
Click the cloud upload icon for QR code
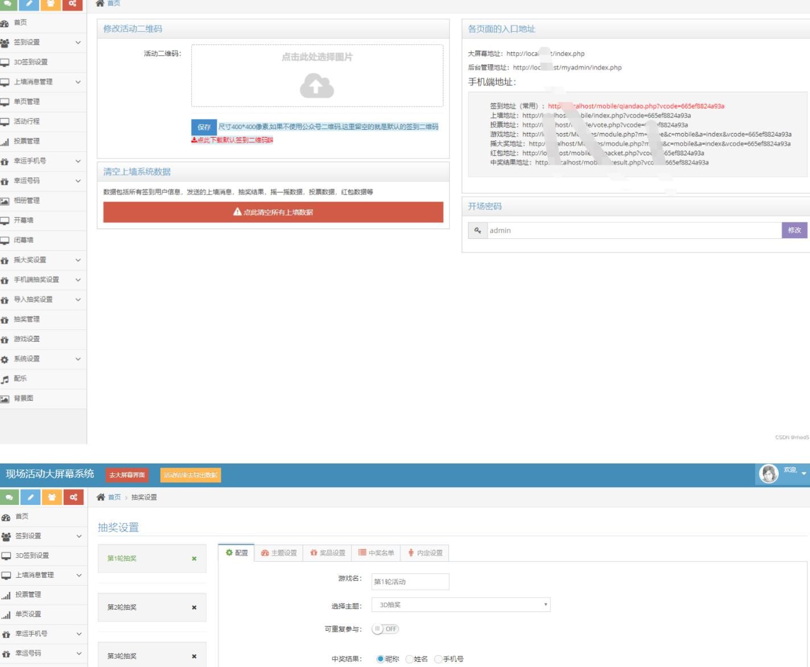tap(317, 86)
